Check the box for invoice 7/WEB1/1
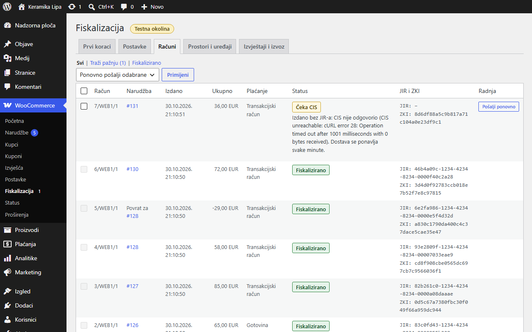This screenshot has height=332, width=532. click(x=84, y=106)
